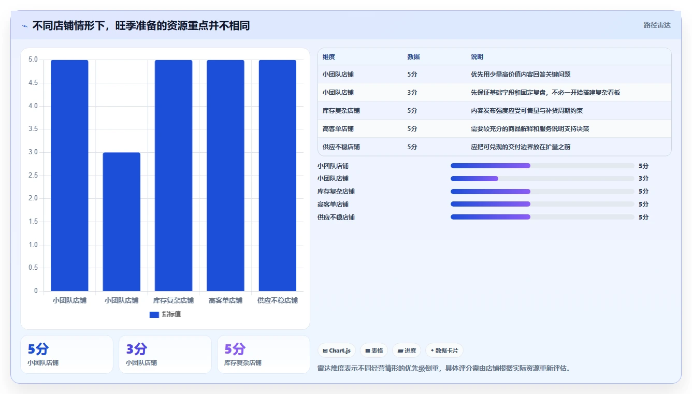
Task: Click the 高客单店铺 progress bar
Action: (542, 204)
